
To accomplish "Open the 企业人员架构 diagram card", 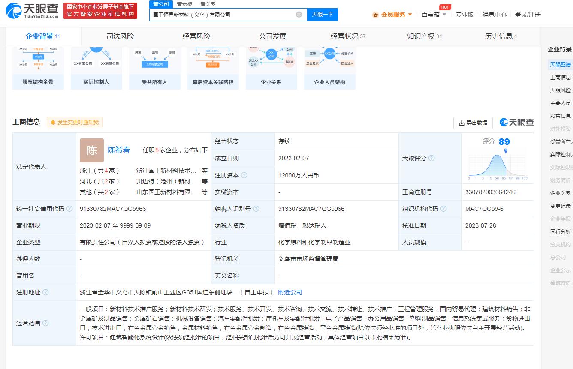I will pyautogui.click(x=330, y=68).
